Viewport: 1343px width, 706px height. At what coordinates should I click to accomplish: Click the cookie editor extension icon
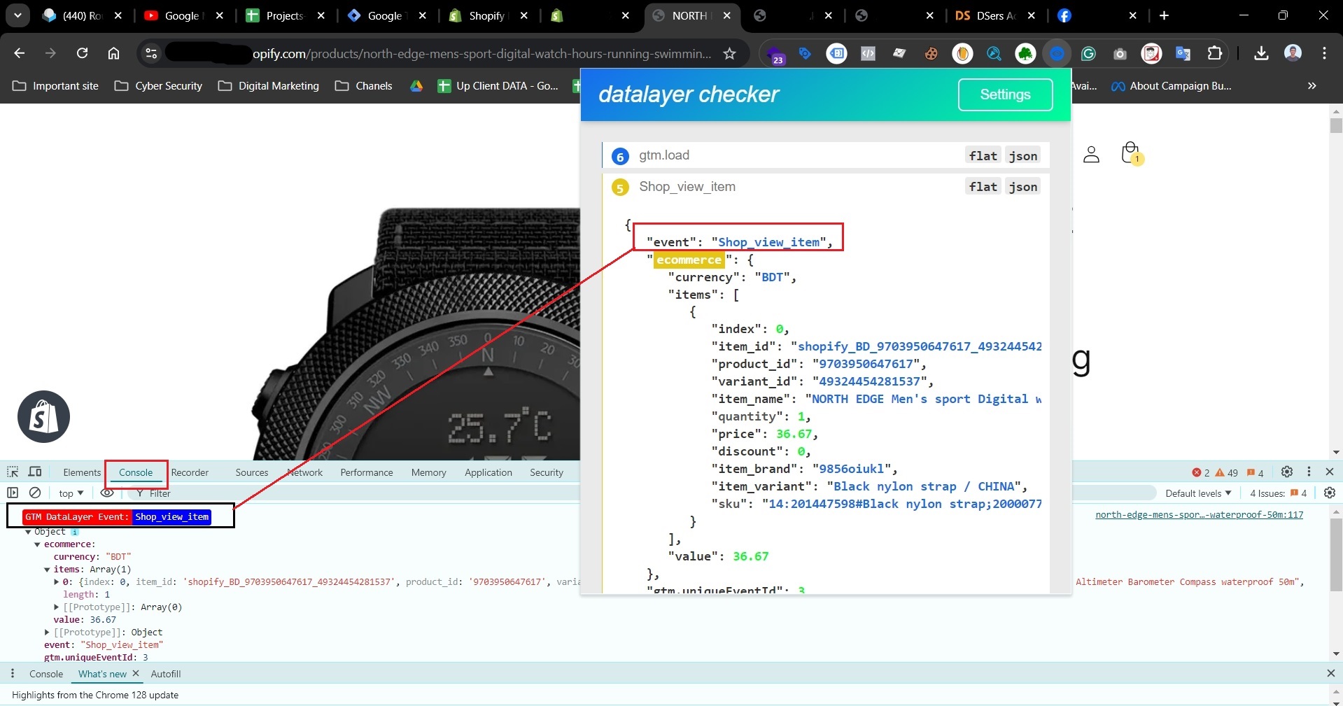pos(931,53)
